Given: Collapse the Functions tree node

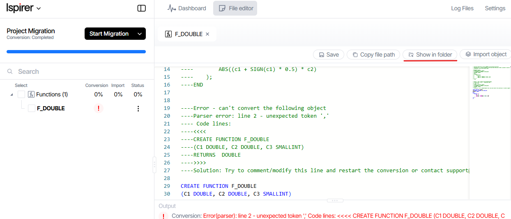Looking at the screenshot, I should (12, 95).
